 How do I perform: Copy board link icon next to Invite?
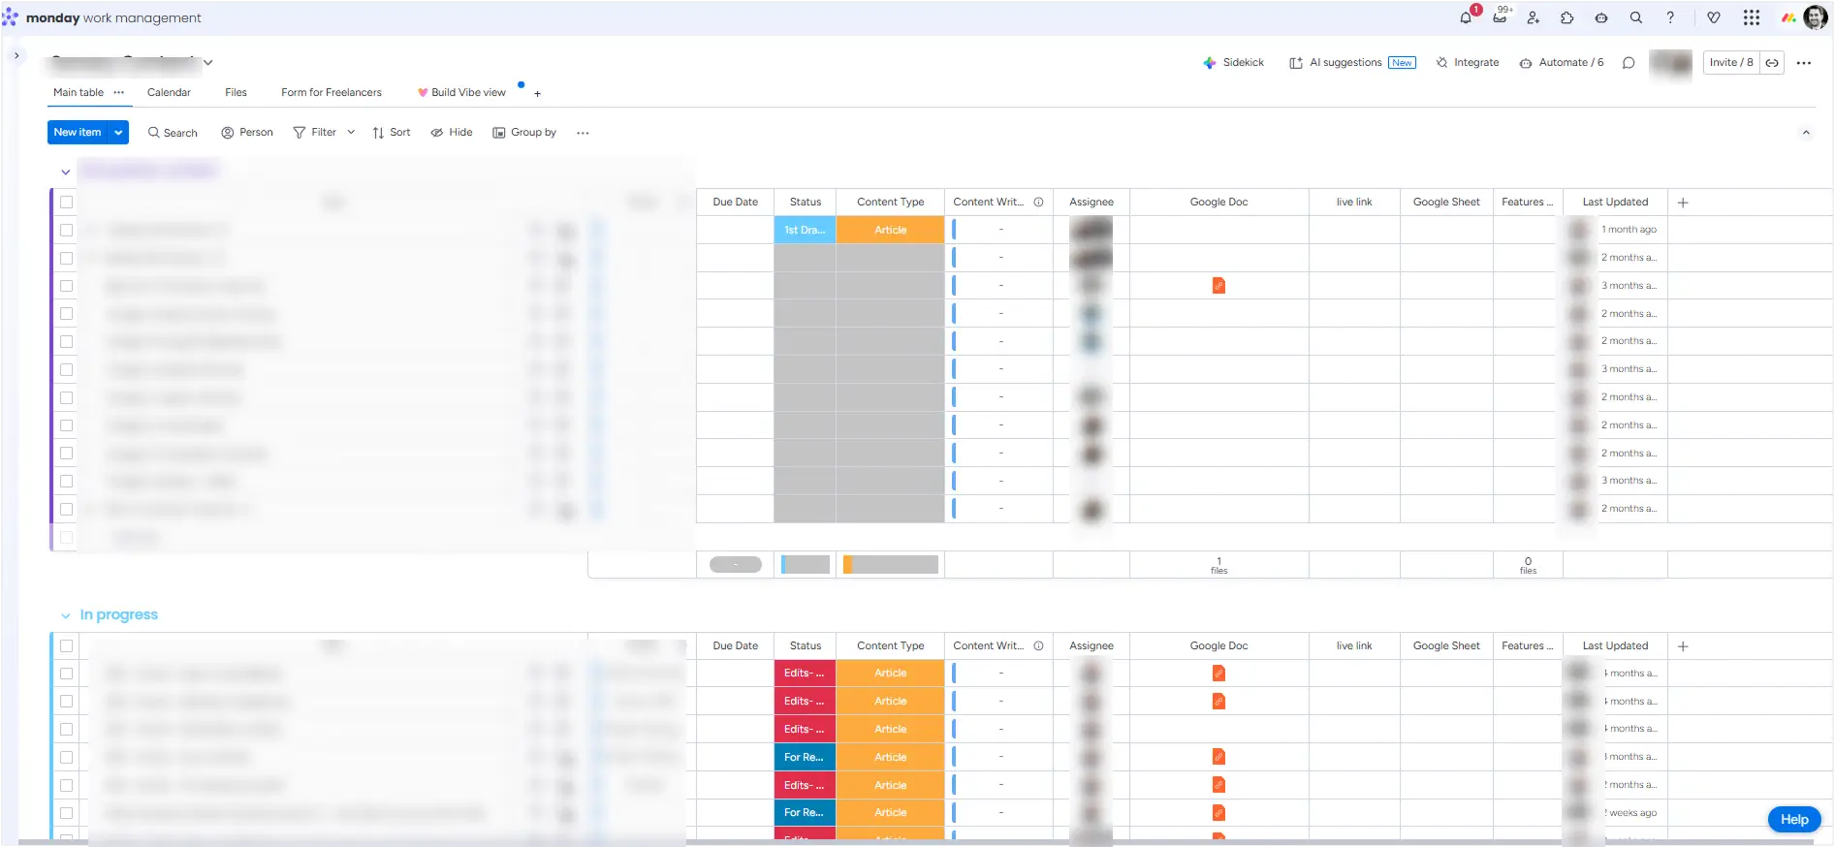click(1772, 63)
